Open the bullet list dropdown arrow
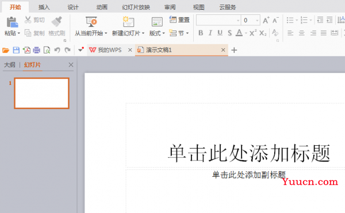The image size is (345, 213). 297,21
